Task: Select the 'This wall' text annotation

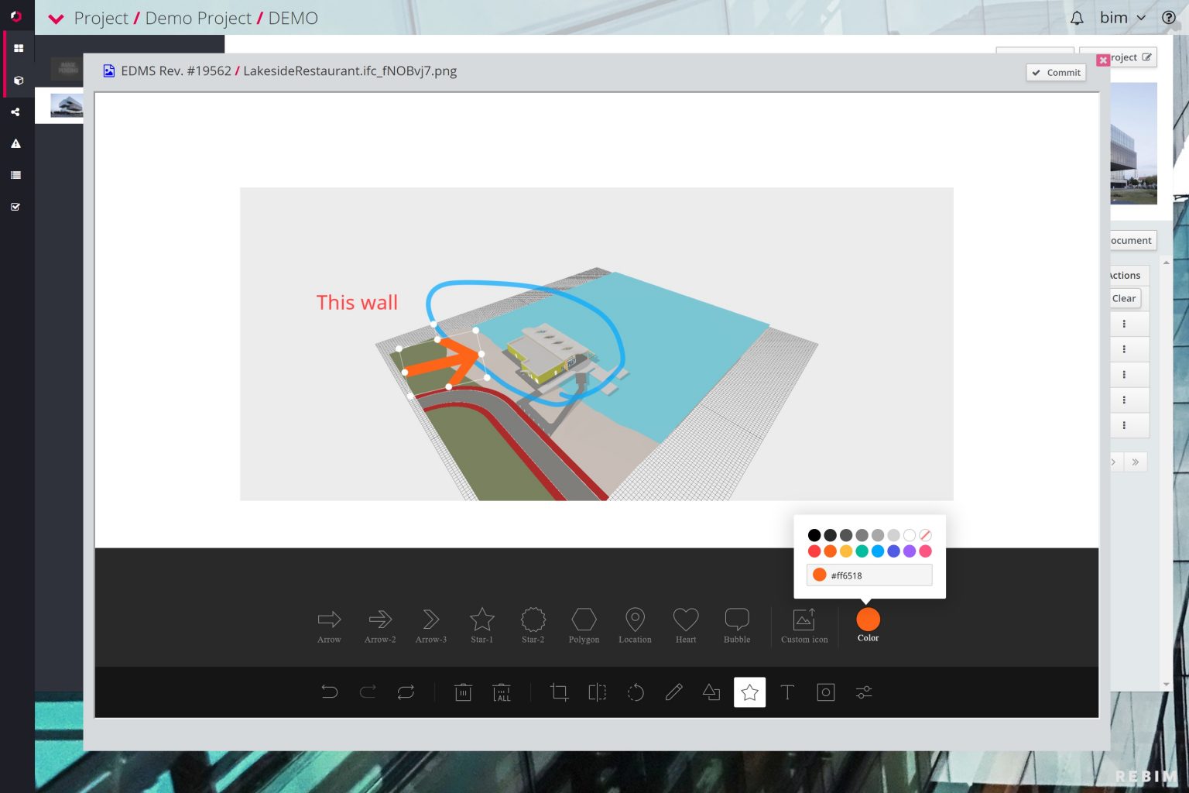Action: 357,302
